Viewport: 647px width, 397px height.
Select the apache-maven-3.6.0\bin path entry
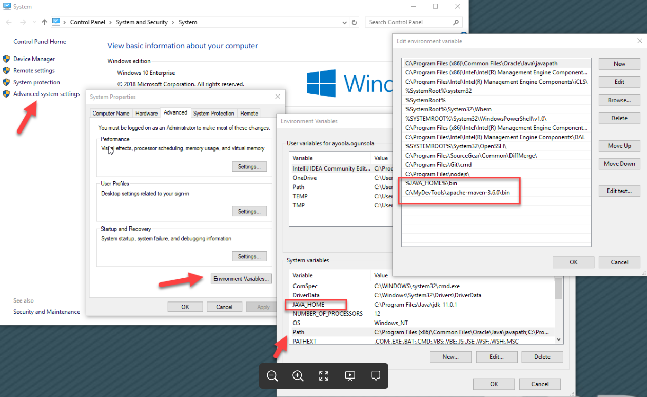pyautogui.click(x=497, y=192)
